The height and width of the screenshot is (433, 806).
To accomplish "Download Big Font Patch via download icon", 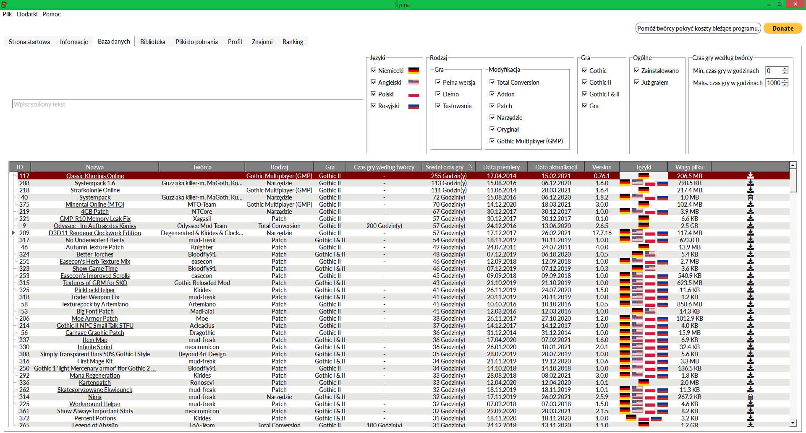I will [750, 311].
